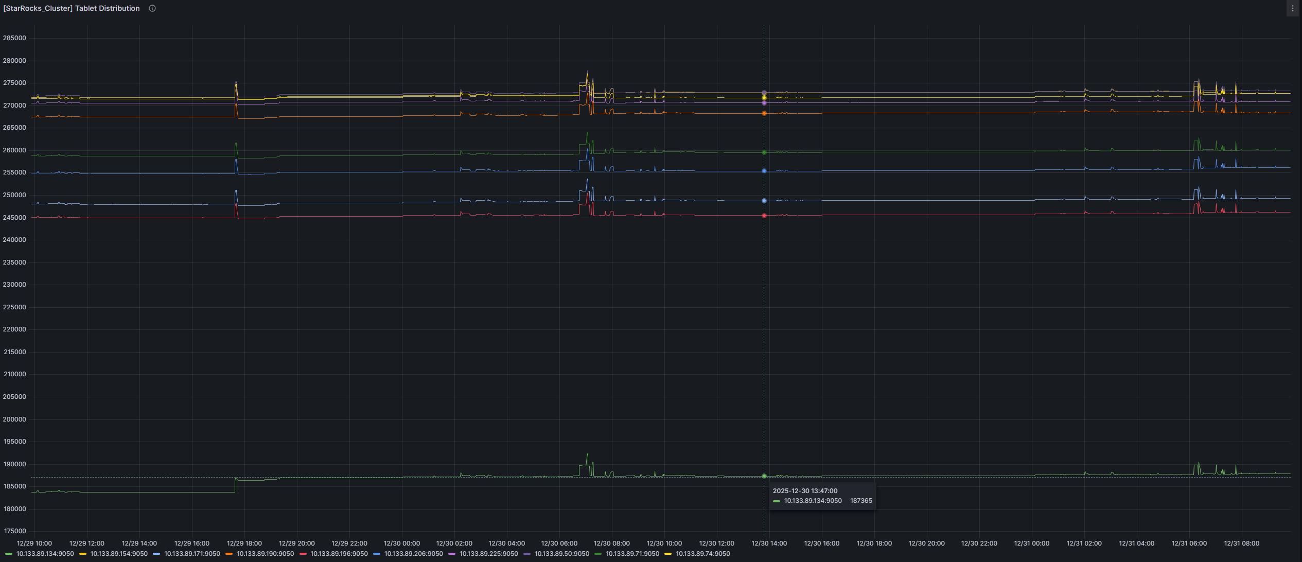Click the yellow swatch of 10.133.89.74:9050

click(x=668, y=554)
